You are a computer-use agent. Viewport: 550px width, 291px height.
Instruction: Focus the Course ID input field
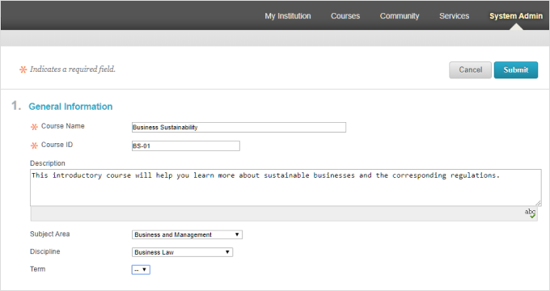(186, 145)
